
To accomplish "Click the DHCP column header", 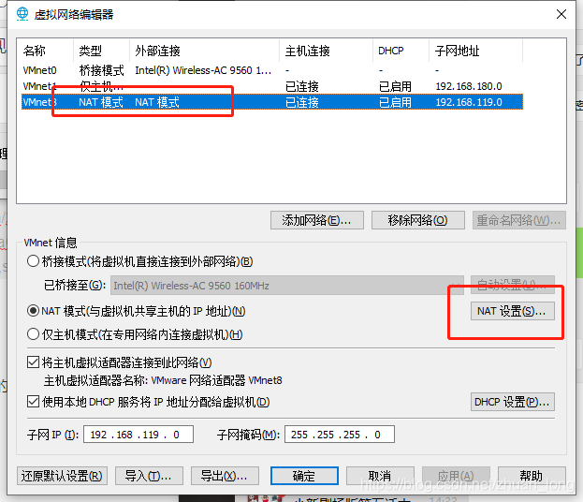I will 401,51.
